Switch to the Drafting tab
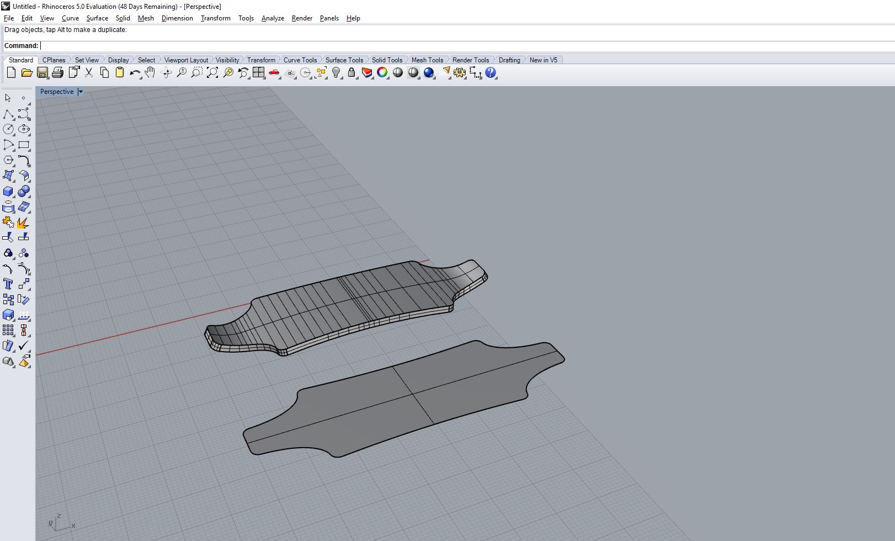 tap(509, 60)
